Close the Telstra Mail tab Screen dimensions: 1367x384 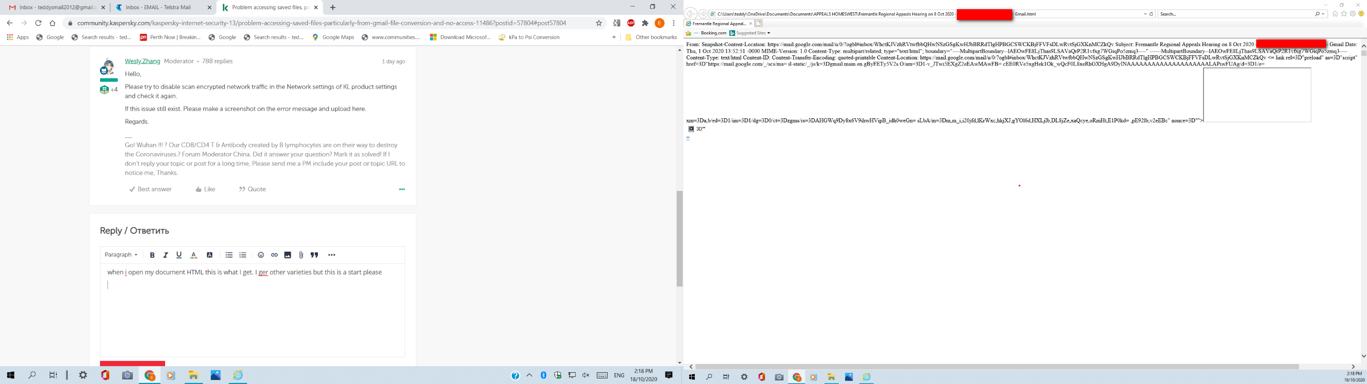click(x=209, y=7)
